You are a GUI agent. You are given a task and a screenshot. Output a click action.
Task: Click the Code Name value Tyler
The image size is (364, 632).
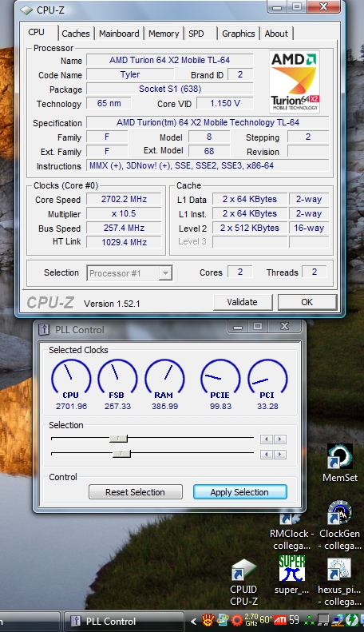tap(130, 74)
